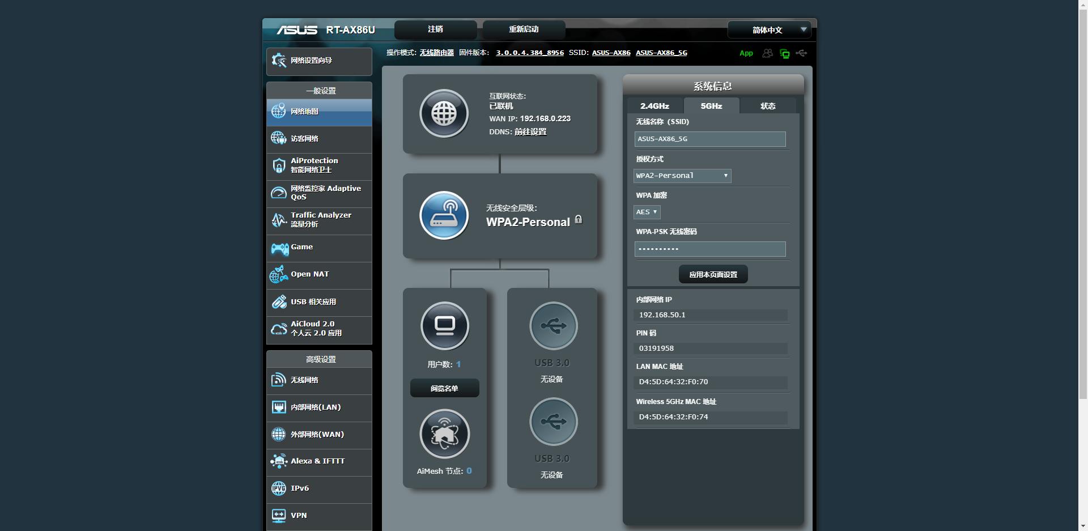Open the client computer icon
This screenshot has height=531, width=1088.
tap(444, 326)
